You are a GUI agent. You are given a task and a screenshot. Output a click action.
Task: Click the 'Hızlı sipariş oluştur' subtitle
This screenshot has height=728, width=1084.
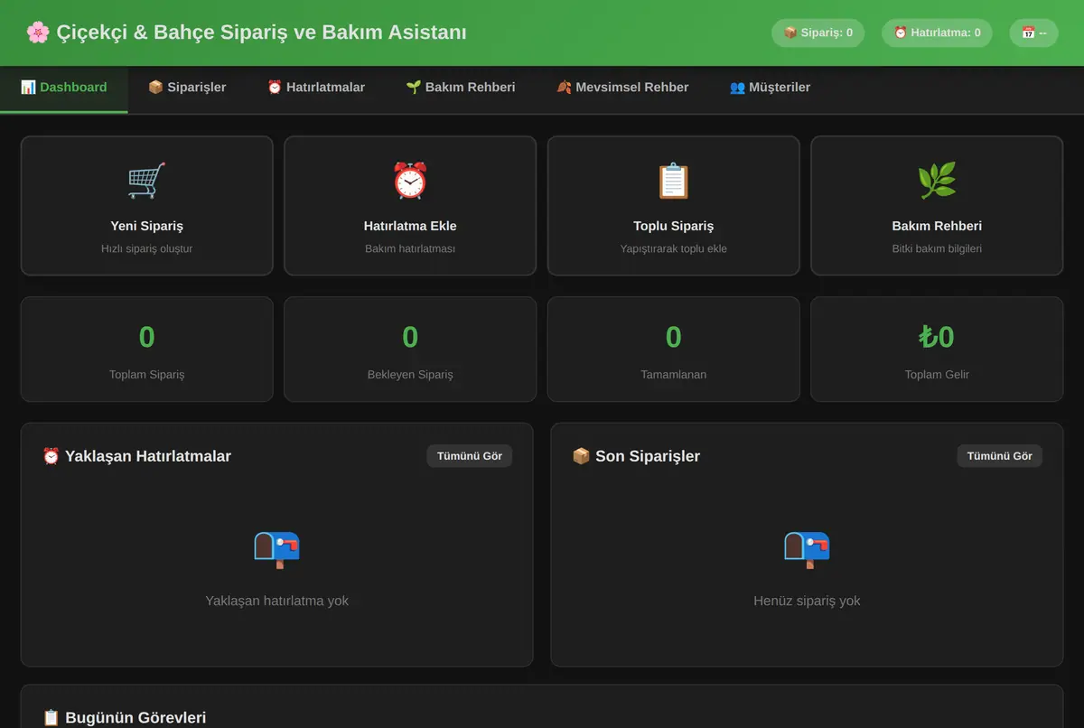click(x=146, y=248)
